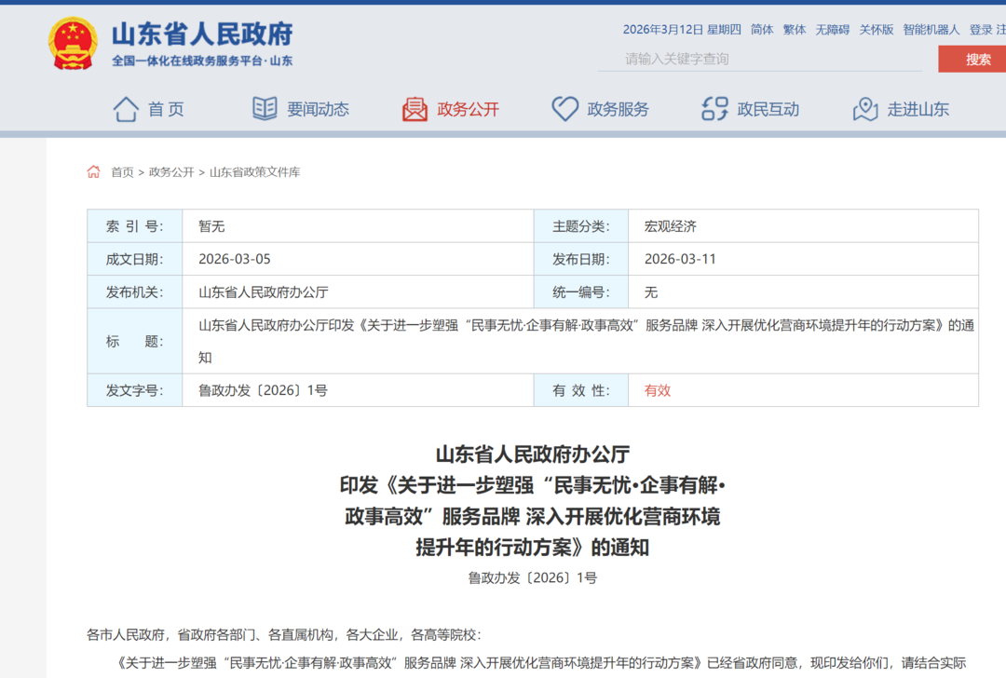Click the heart icon beside 政务服务
Viewport: 1006px width, 678px height.
coord(564,109)
